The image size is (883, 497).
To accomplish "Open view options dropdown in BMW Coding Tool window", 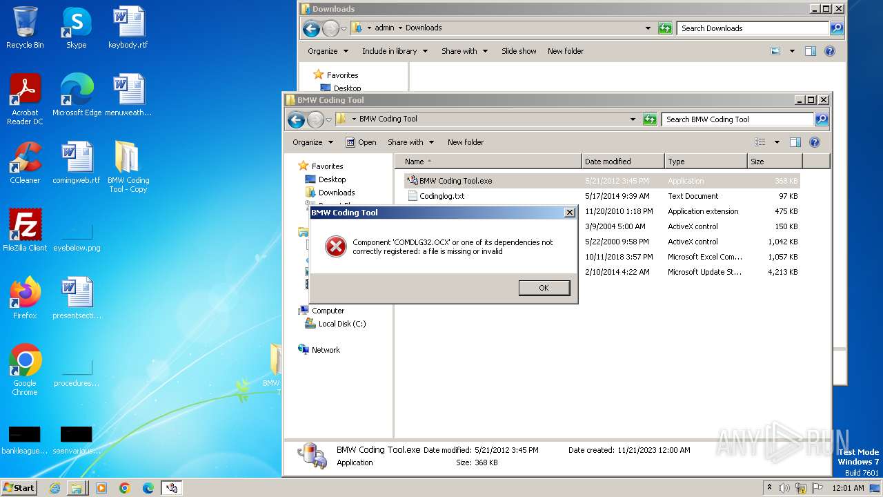I will coord(777,142).
